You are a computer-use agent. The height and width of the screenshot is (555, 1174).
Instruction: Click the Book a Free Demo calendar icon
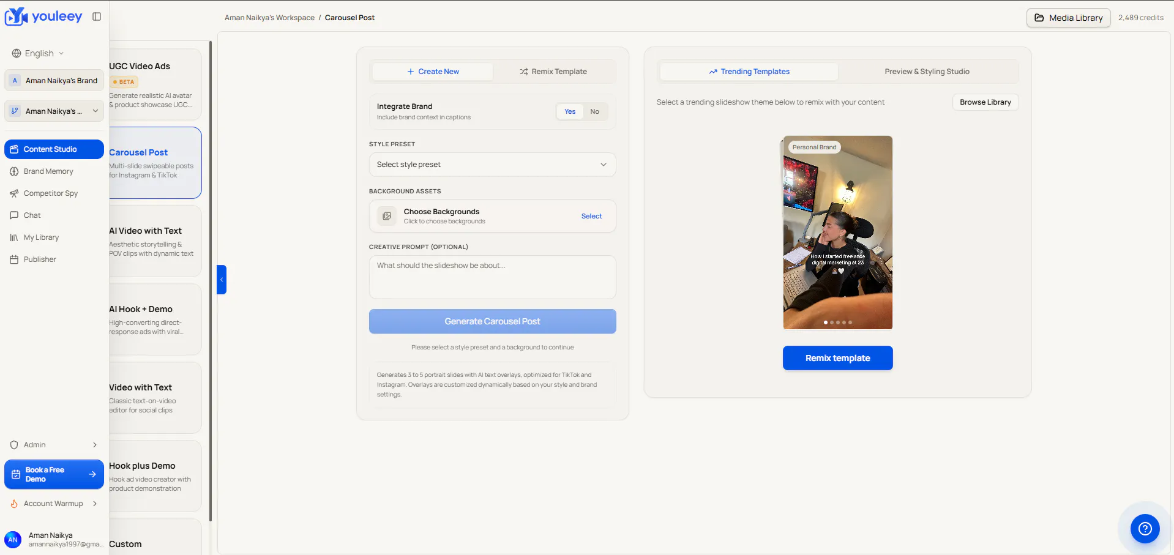point(16,474)
